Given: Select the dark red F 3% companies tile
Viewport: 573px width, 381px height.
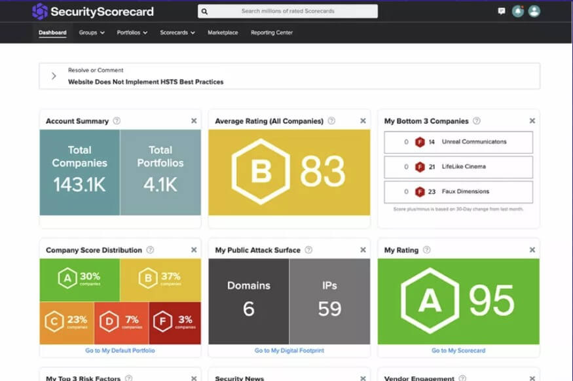Looking at the screenshot, I should point(175,323).
